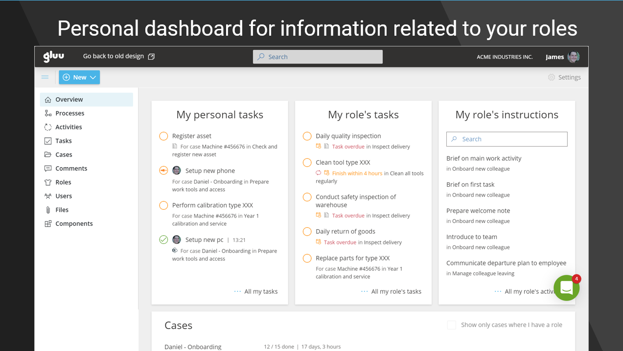623x351 pixels.
Task: Toggle Setup new phone in-progress status
Action: coord(164,171)
